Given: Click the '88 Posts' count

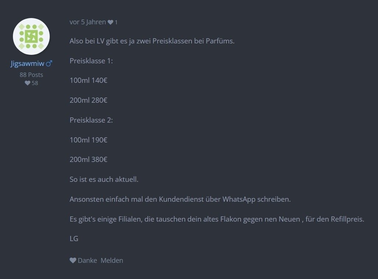Looking at the screenshot, I should tap(31, 75).
